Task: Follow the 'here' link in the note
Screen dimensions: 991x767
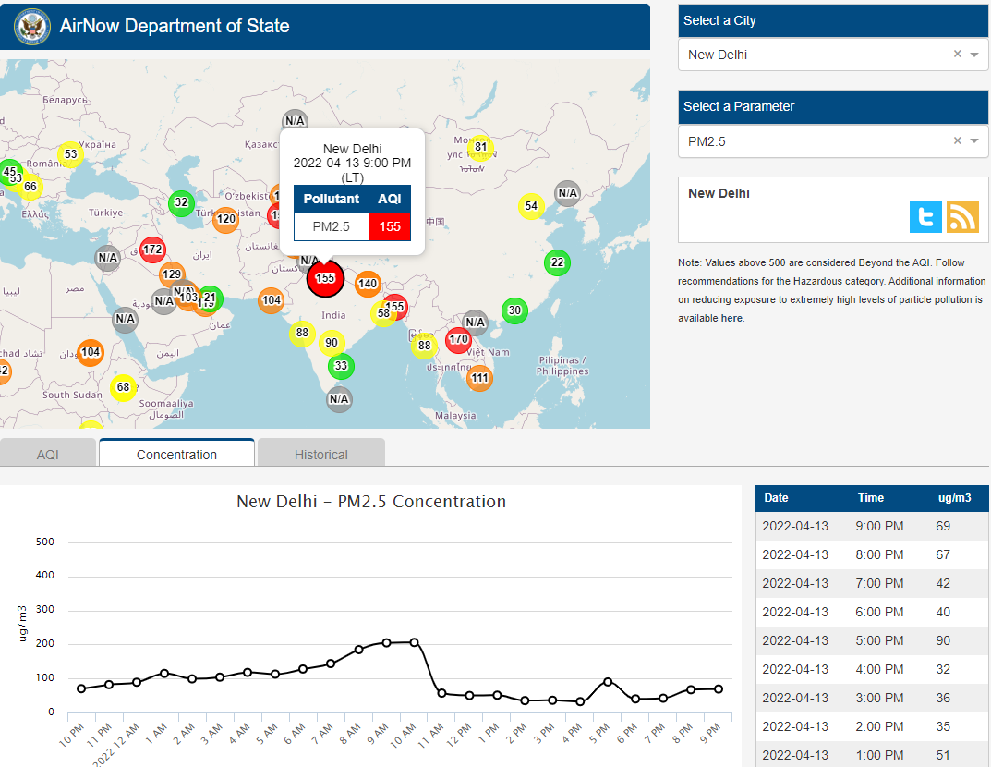Action: [731, 318]
